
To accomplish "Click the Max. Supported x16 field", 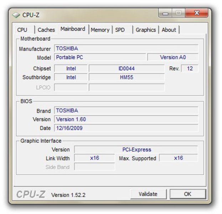I will pos(179,158).
